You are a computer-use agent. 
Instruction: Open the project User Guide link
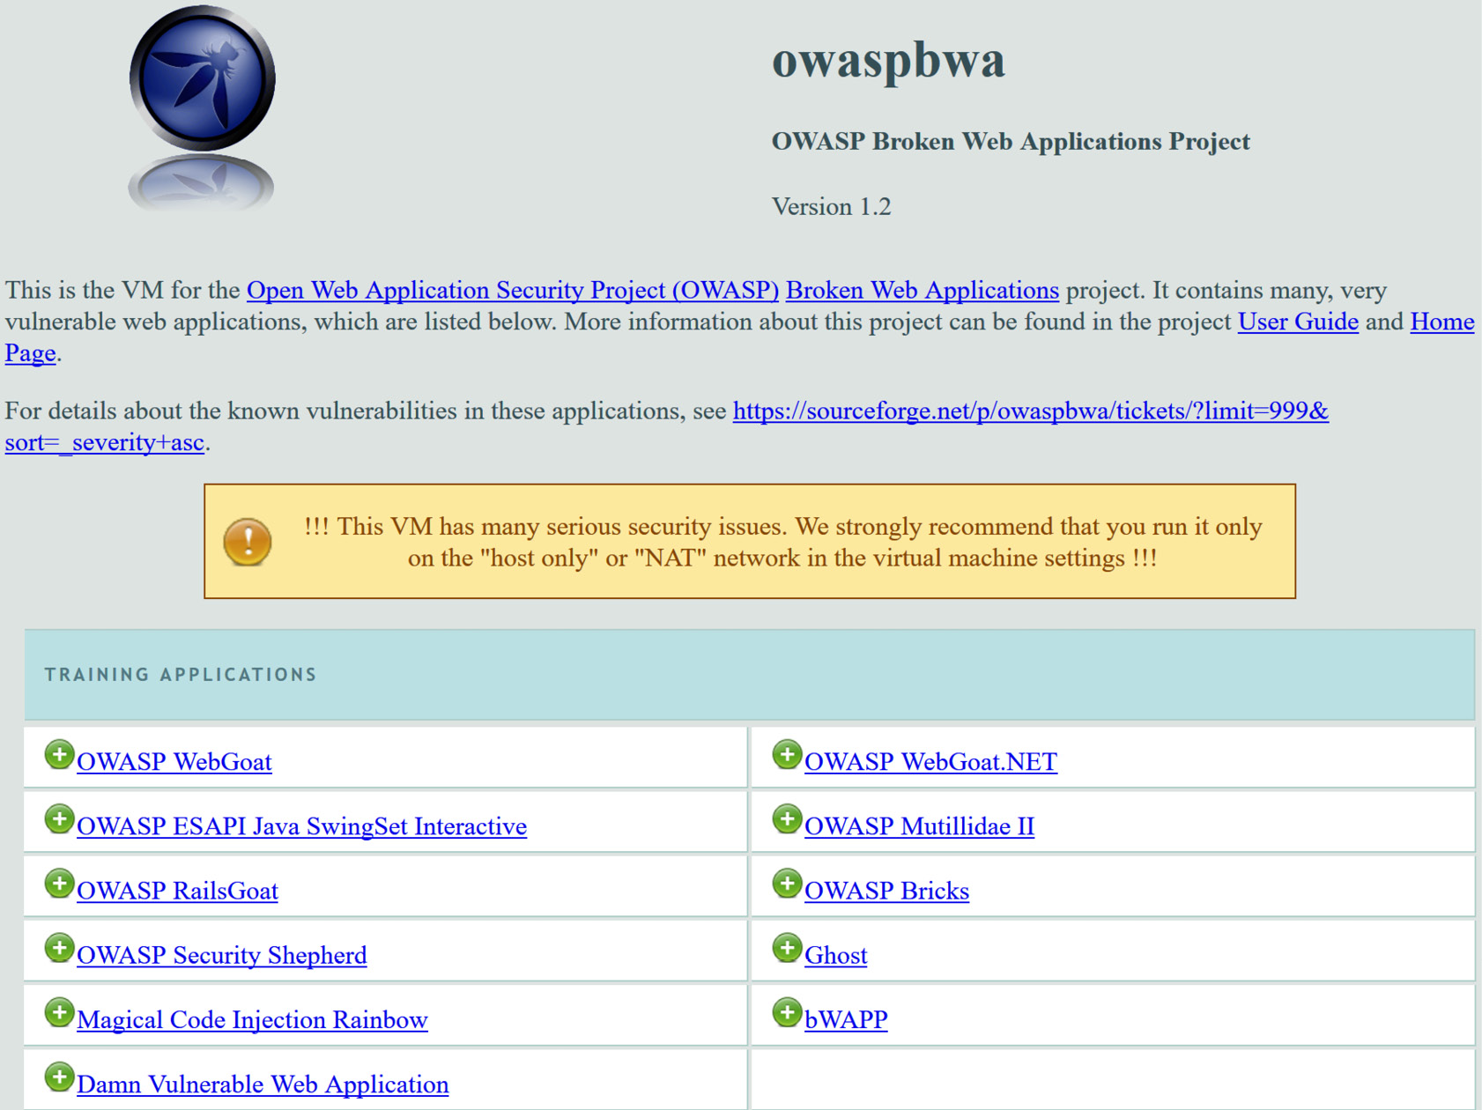pyautogui.click(x=1298, y=322)
